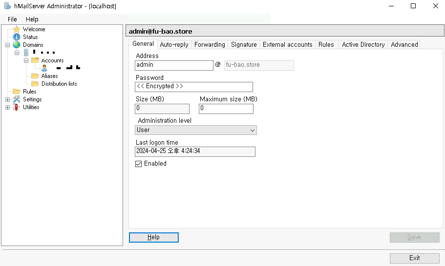
Task: Click the Settings tools icon
Action: 17,99
